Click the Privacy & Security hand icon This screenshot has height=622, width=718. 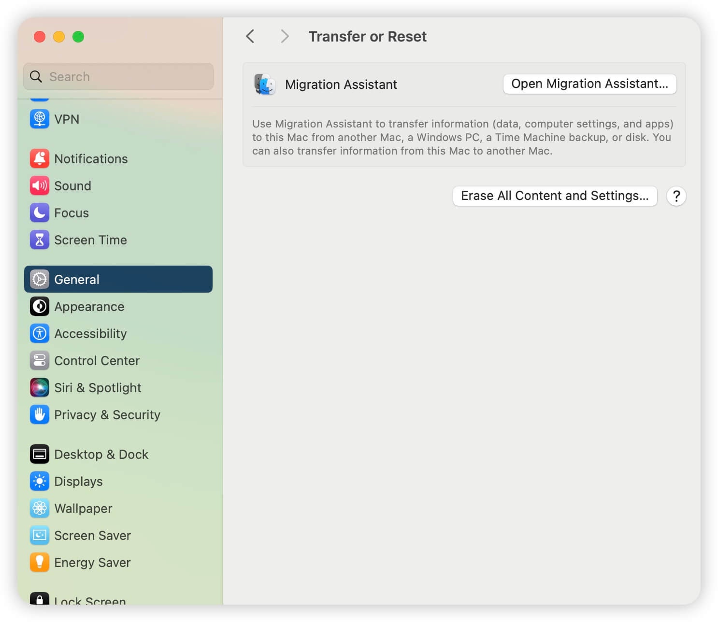(40, 414)
